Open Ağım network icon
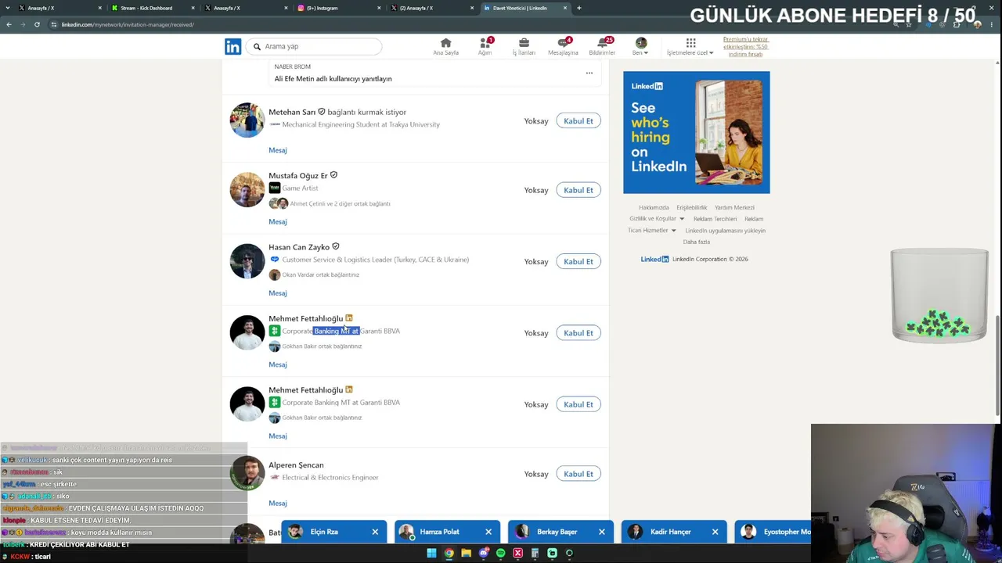Screen dimensions: 1002x563 [485, 47]
